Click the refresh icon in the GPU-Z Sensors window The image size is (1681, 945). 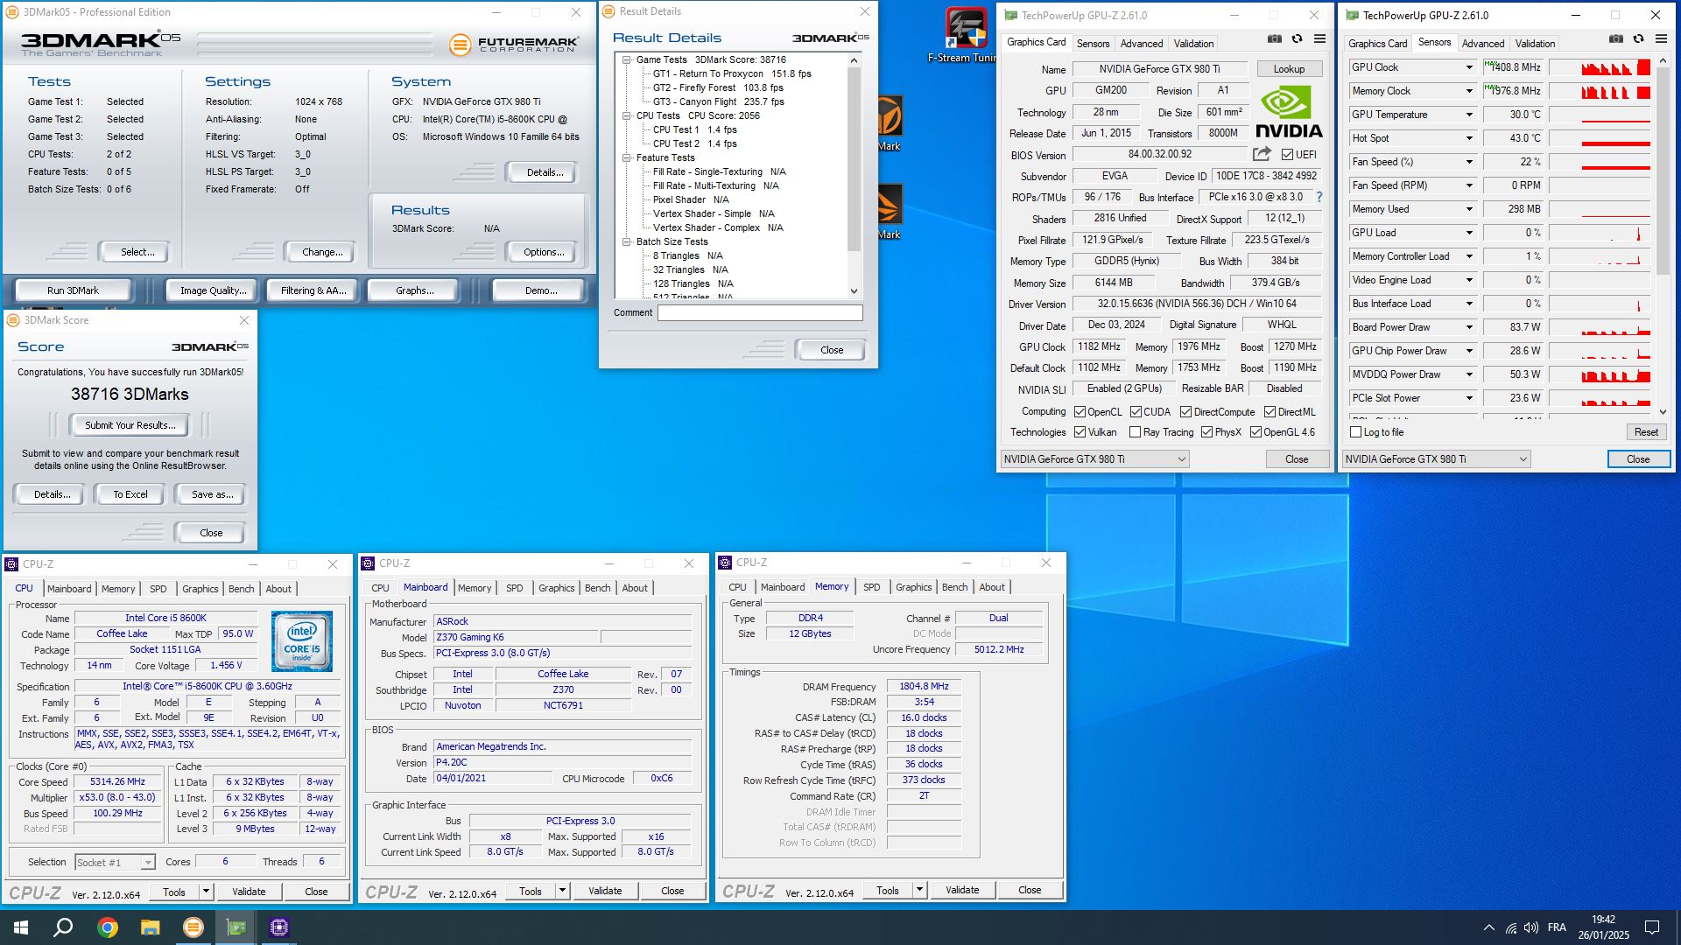click(1639, 39)
